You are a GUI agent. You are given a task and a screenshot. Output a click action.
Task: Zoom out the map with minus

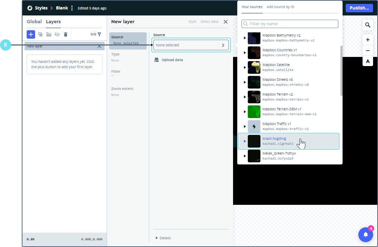[367, 51]
